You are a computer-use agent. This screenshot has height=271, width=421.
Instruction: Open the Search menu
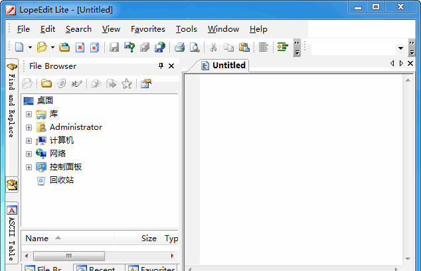78,29
